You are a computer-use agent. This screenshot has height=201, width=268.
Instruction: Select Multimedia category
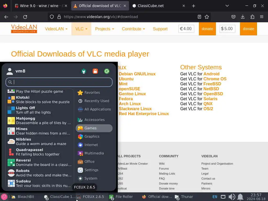point(94,153)
